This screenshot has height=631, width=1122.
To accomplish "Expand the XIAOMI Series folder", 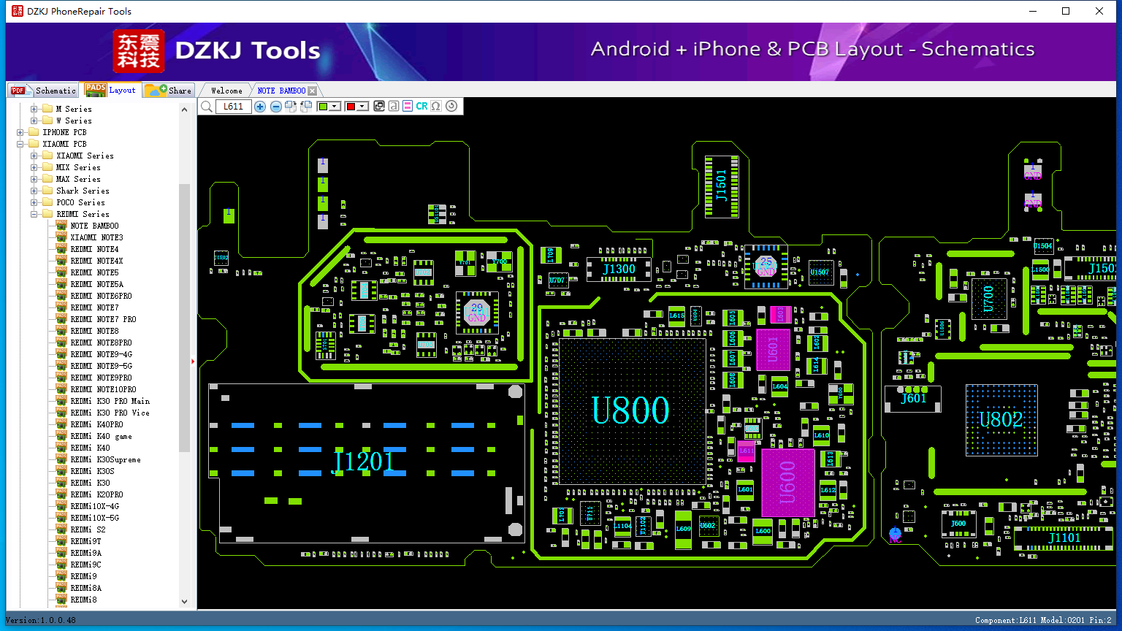I will [x=34, y=156].
